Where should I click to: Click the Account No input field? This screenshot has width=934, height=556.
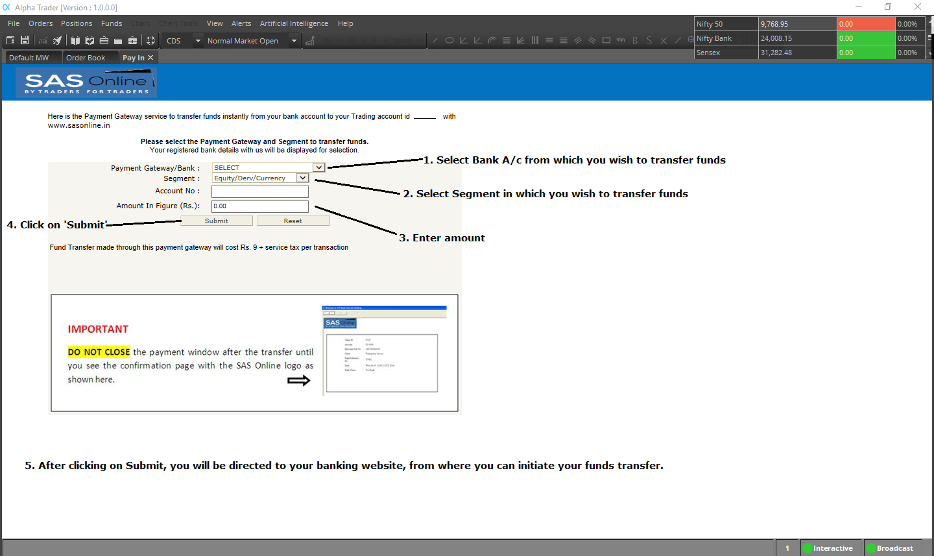point(260,191)
